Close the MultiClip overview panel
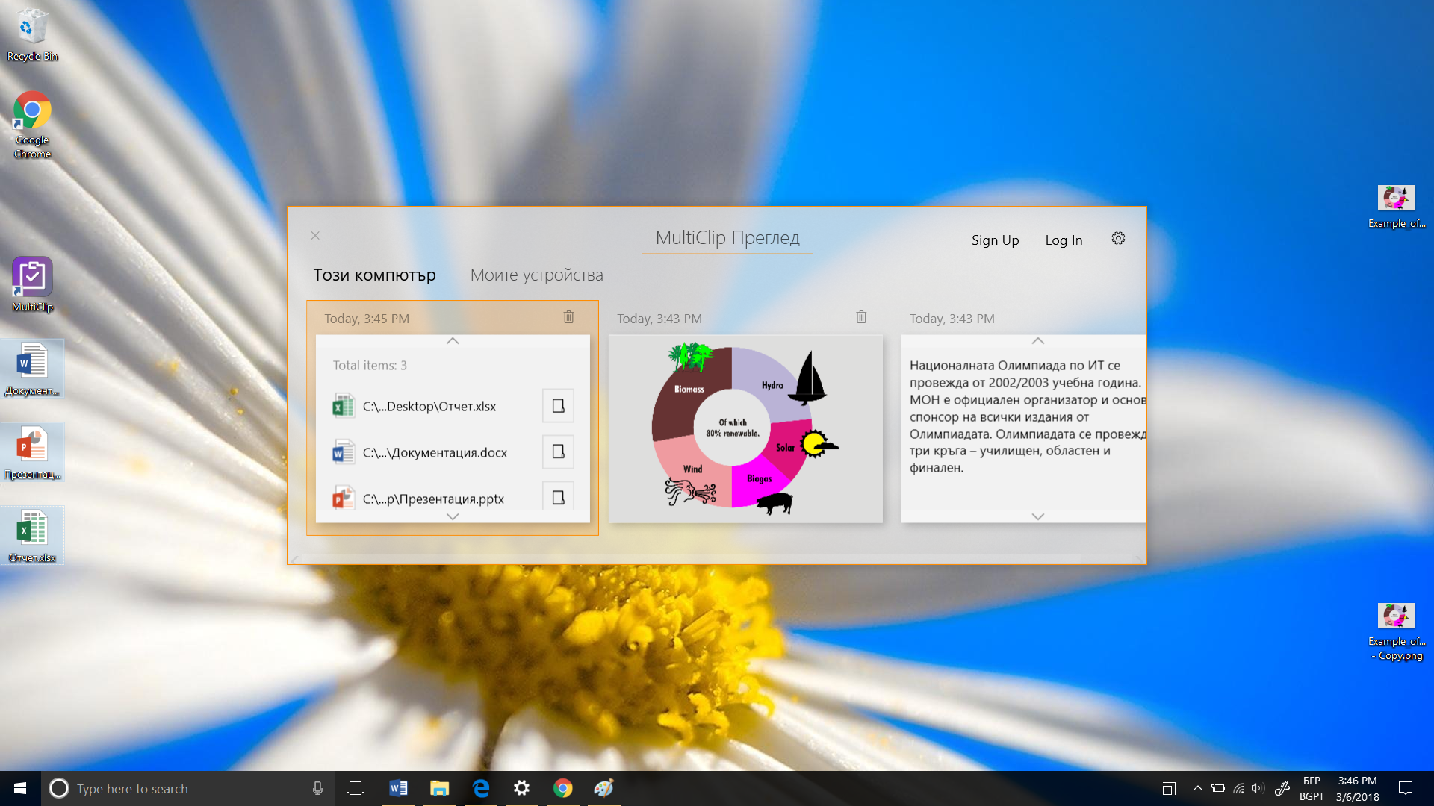 tap(315, 236)
